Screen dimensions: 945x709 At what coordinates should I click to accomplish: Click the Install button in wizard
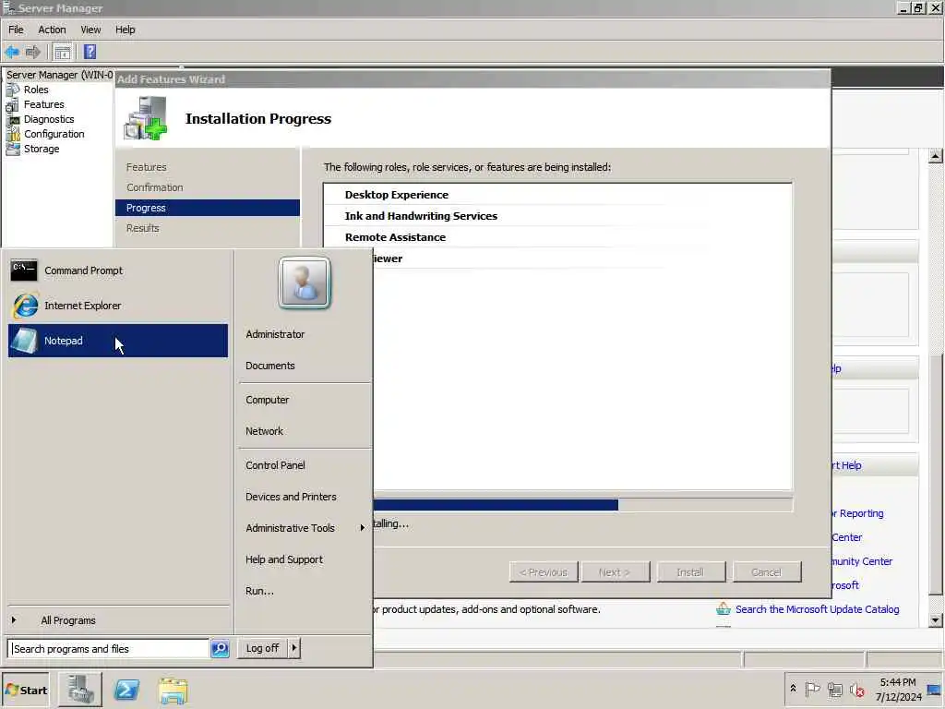click(x=690, y=572)
